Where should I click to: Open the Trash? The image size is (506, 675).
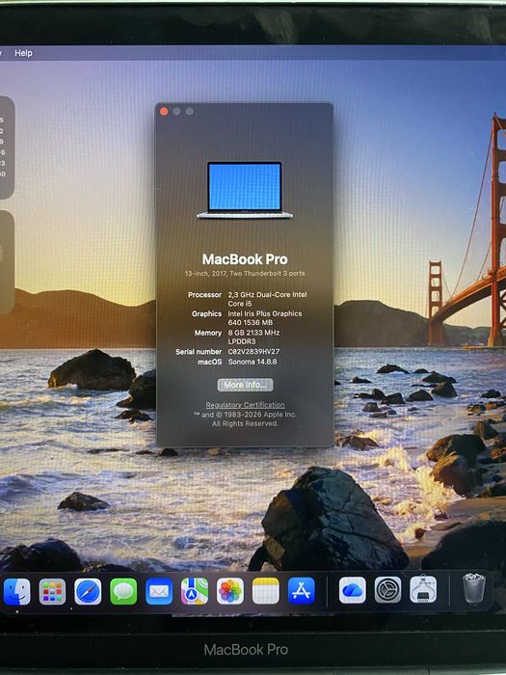point(474,588)
